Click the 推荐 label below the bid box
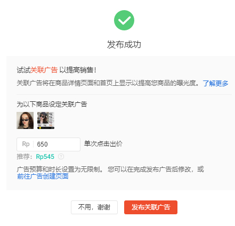This screenshot has height=226, width=235. (x=25, y=157)
